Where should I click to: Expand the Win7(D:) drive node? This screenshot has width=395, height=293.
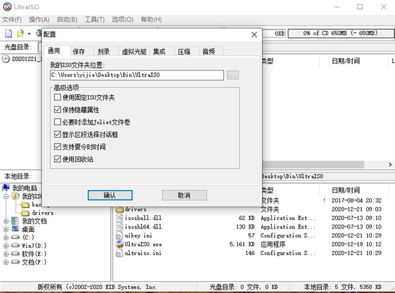point(6,246)
